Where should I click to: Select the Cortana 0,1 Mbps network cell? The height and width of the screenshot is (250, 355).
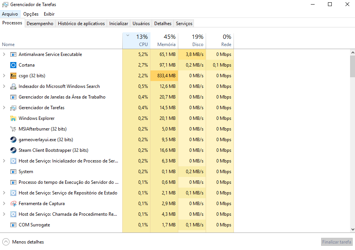coord(220,65)
